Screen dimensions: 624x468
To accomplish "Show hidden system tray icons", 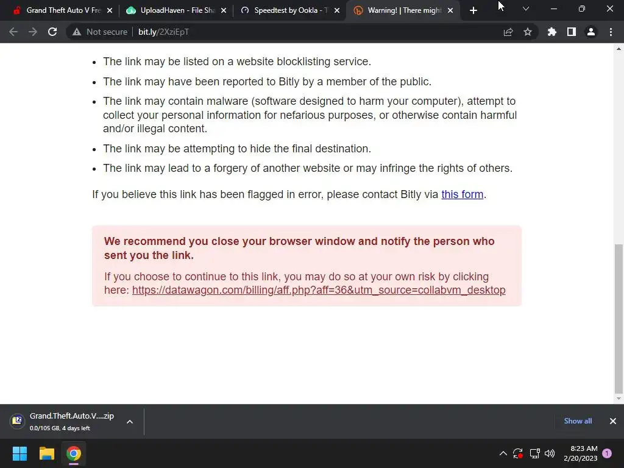I will [503, 453].
